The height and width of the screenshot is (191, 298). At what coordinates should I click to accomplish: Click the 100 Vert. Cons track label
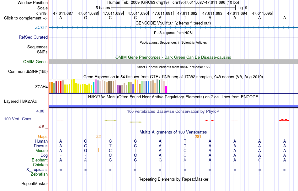click(18, 119)
